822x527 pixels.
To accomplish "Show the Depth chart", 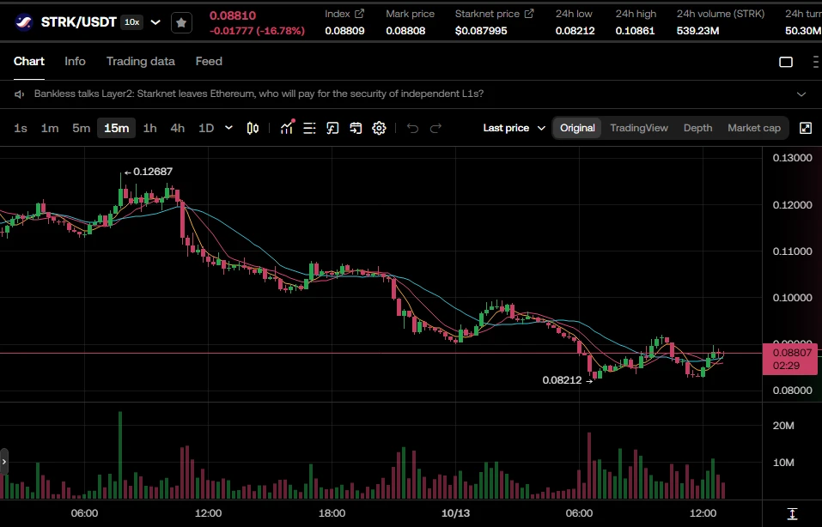I will (x=697, y=129).
